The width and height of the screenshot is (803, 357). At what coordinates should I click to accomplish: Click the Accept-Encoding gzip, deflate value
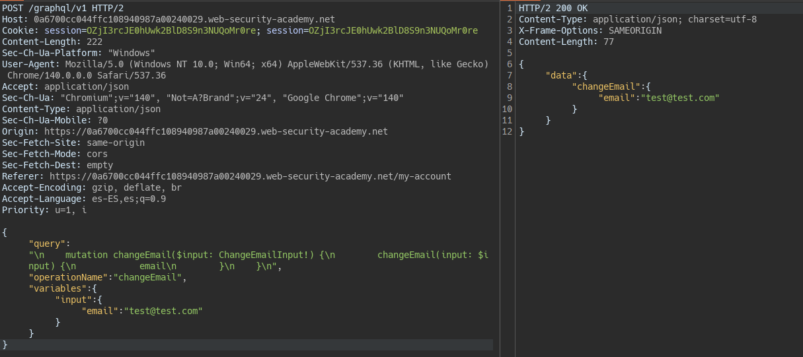pos(136,187)
